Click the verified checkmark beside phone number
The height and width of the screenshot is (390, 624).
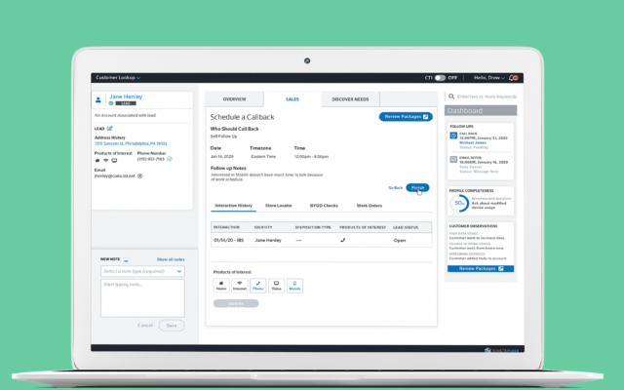(171, 159)
